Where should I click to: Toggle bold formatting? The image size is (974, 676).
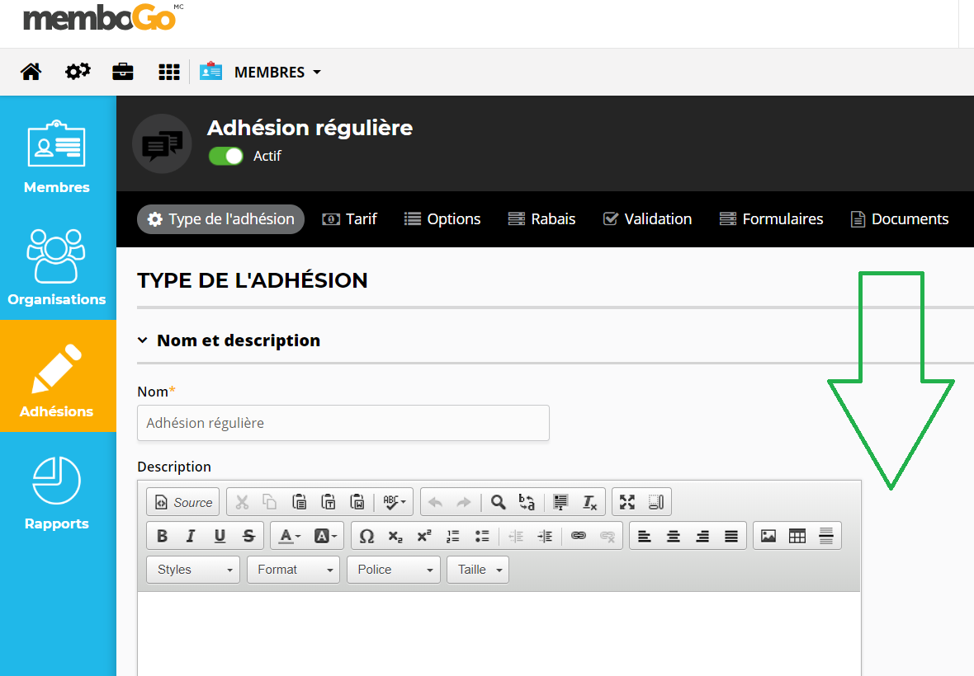pos(162,536)
